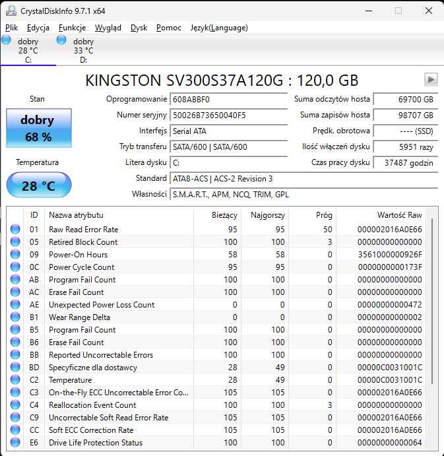Click the Tryb transferu field SATA/600
The height and width of the screenshot is (456, 444).
pos(228,147)
